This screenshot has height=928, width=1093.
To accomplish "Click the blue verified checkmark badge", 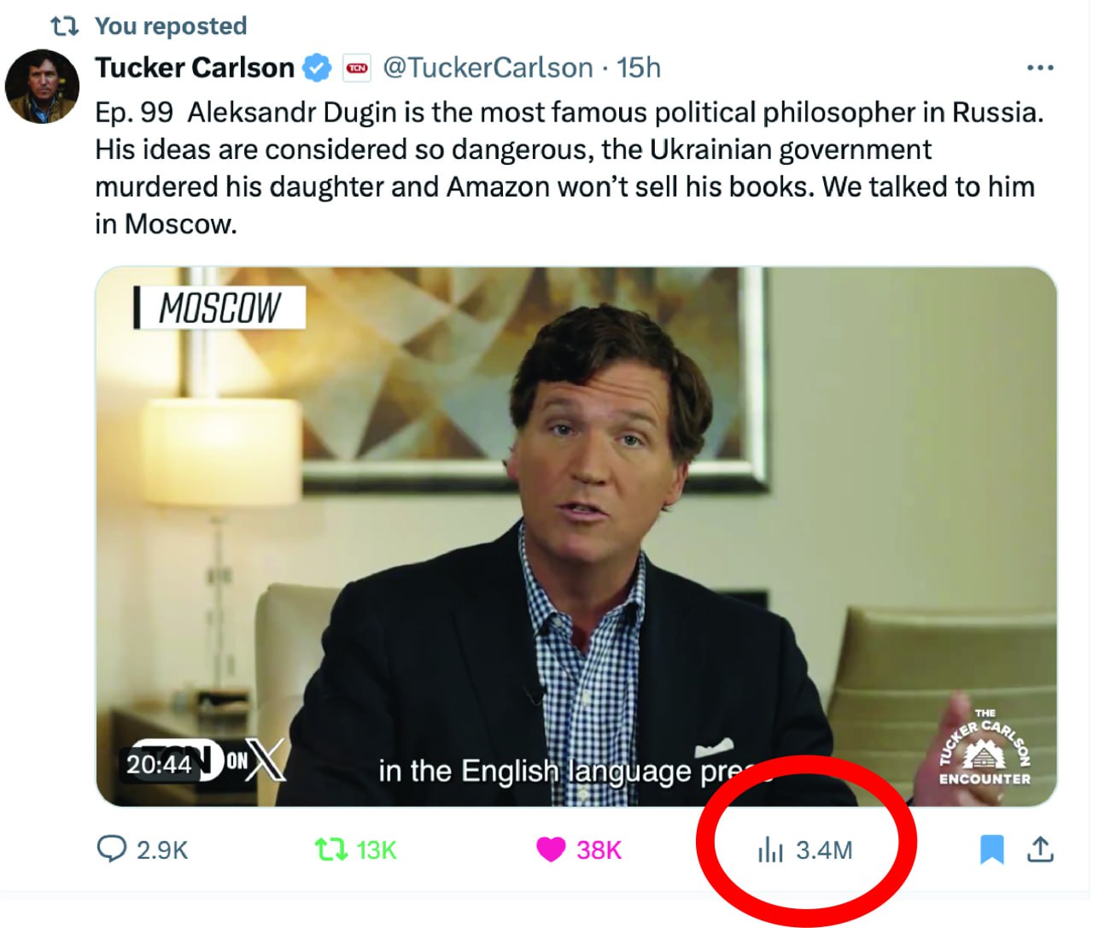I will (x=318, y=68).
